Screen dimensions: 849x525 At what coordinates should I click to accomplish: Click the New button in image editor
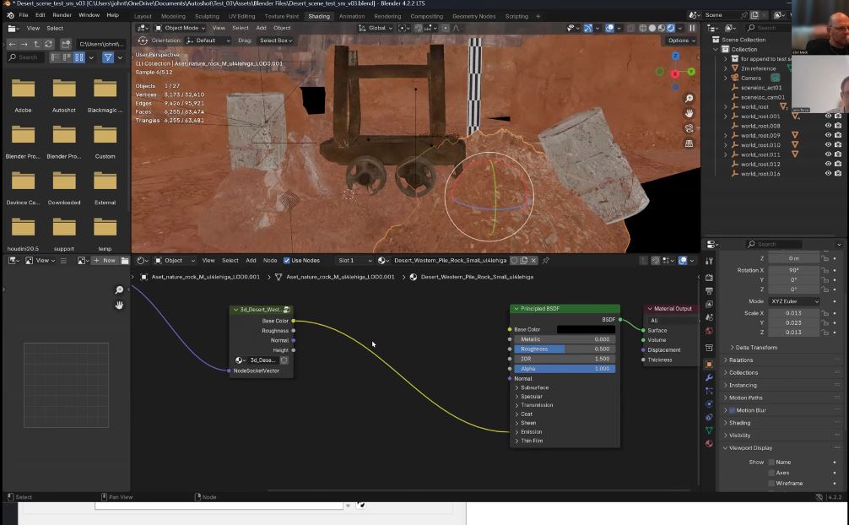click(x=105, y=261)
